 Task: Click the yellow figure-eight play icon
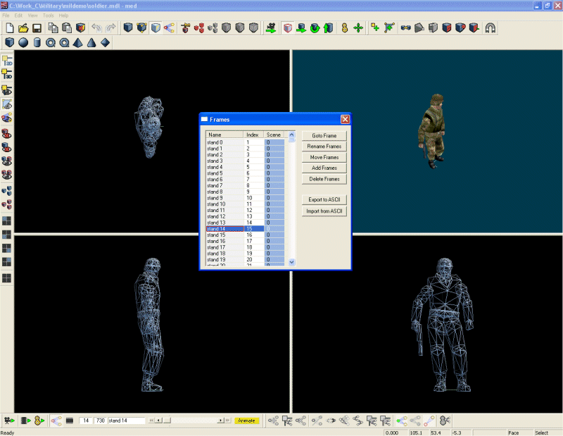tap(39, 421)
